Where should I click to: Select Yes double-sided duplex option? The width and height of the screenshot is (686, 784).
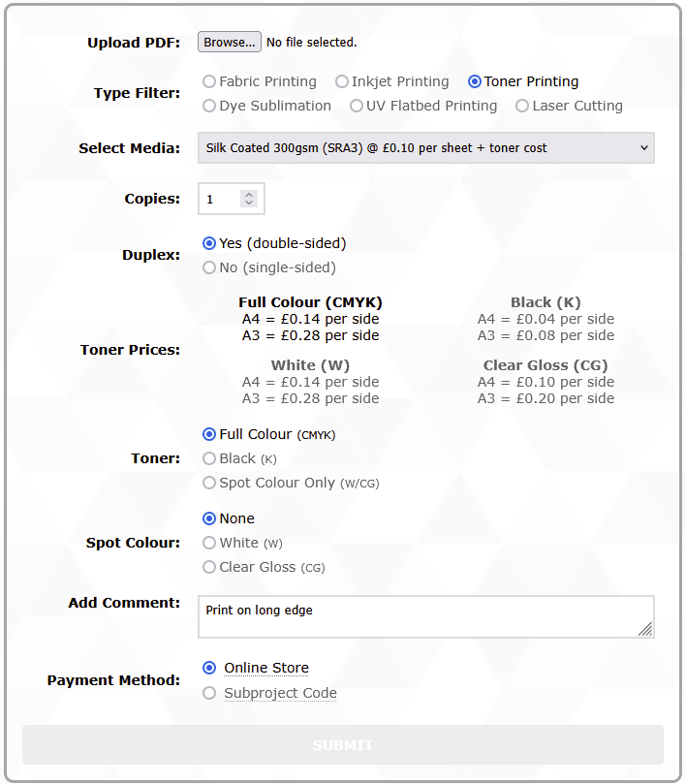point(209,243)
